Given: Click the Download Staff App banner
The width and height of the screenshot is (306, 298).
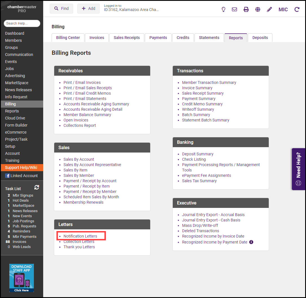Looking at the screenshot, I should pos(21,278).
